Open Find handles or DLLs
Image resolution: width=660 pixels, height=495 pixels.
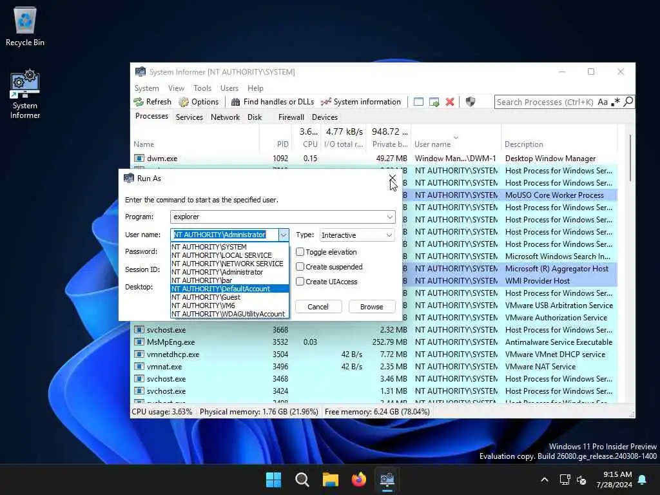273,102
